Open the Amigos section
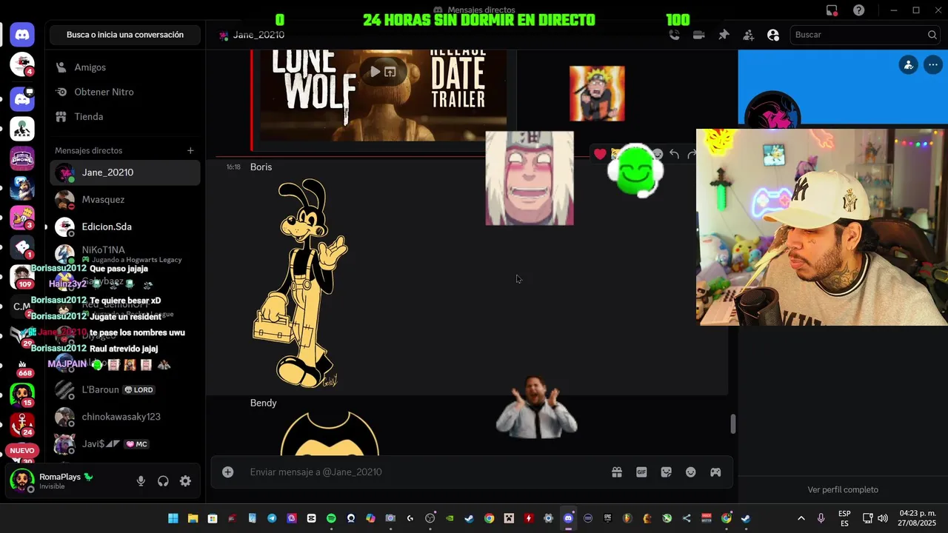The image size is (948, 533). [125, 67]
